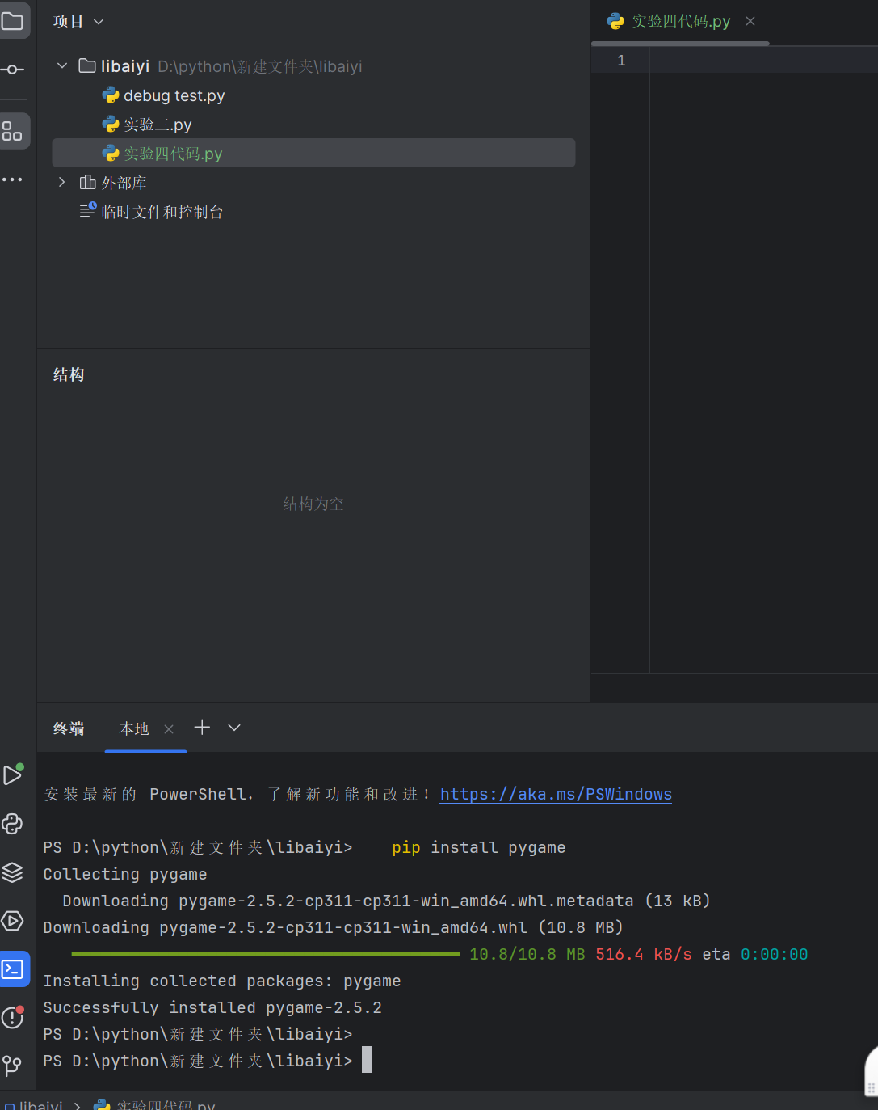Open the Structure tool window icon

(13, 131)
